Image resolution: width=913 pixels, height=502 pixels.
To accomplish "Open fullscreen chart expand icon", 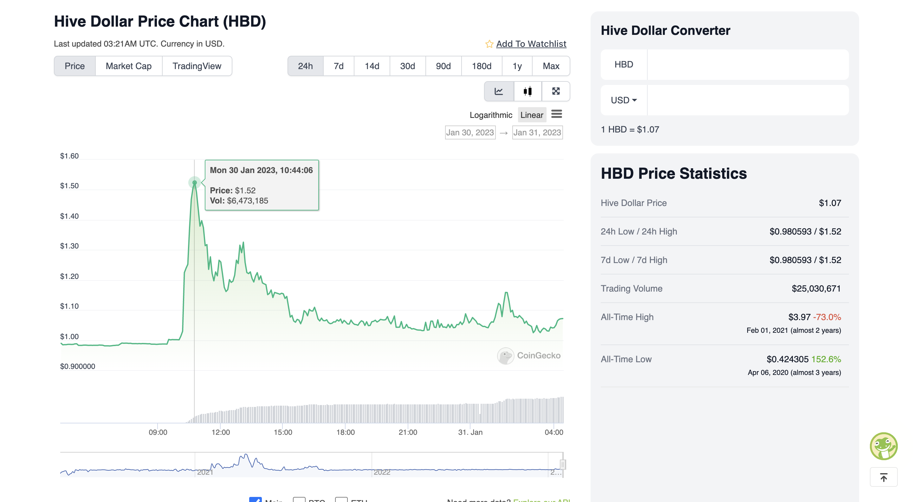I will 556,91.
